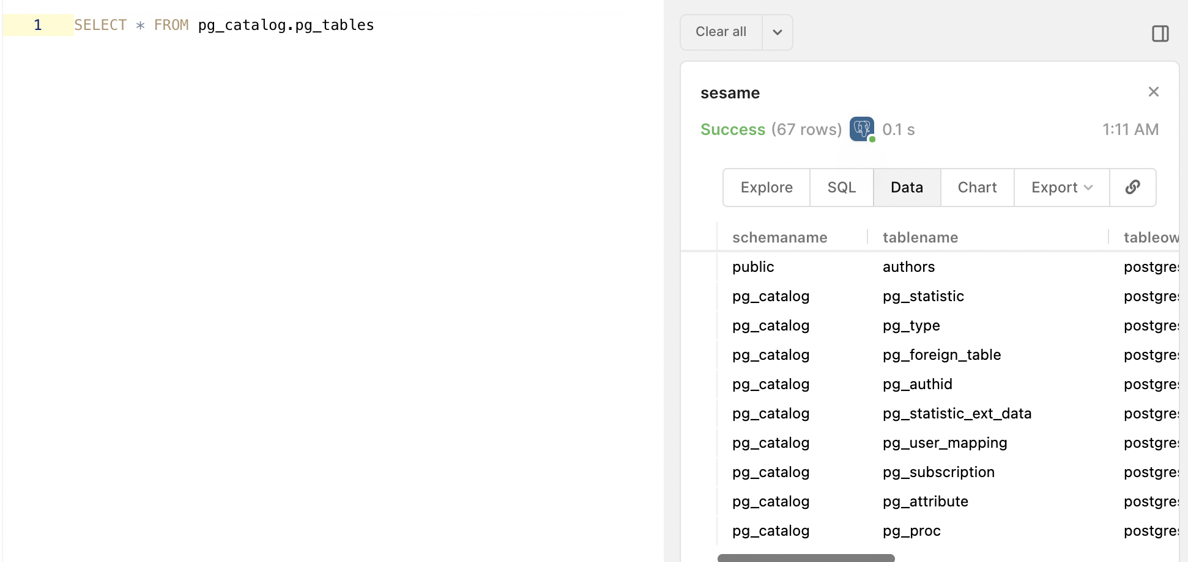Image resolution: width=1188 pixels, height=562 pixels.
Task: Open the Chart tab
Action: point(978,187)
